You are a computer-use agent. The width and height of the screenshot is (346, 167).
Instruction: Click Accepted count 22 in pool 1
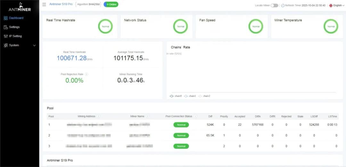click(240, 125)
